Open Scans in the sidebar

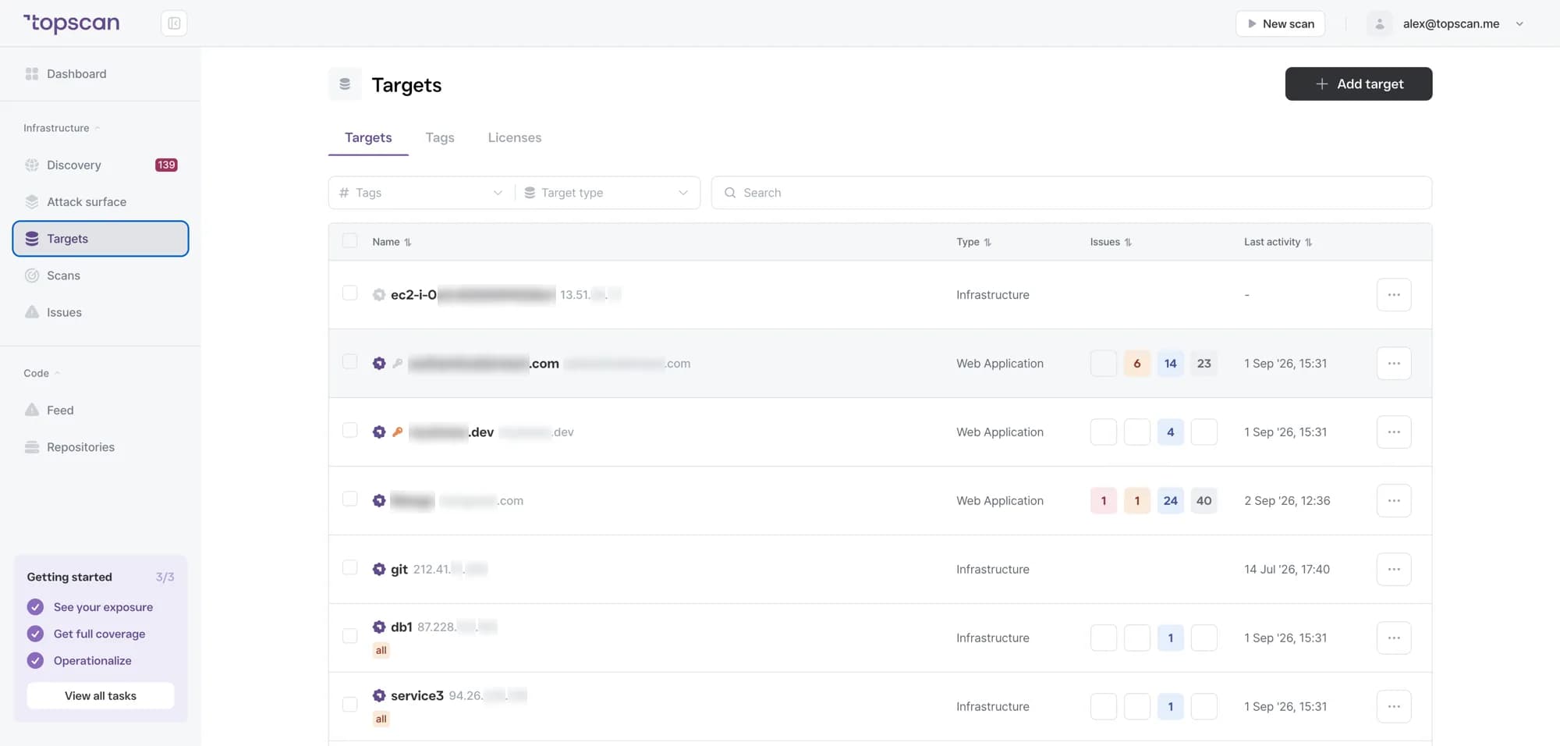(101, 275)
